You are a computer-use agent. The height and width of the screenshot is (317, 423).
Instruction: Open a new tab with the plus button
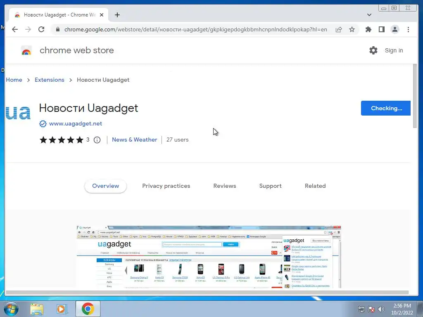(117, 15)
